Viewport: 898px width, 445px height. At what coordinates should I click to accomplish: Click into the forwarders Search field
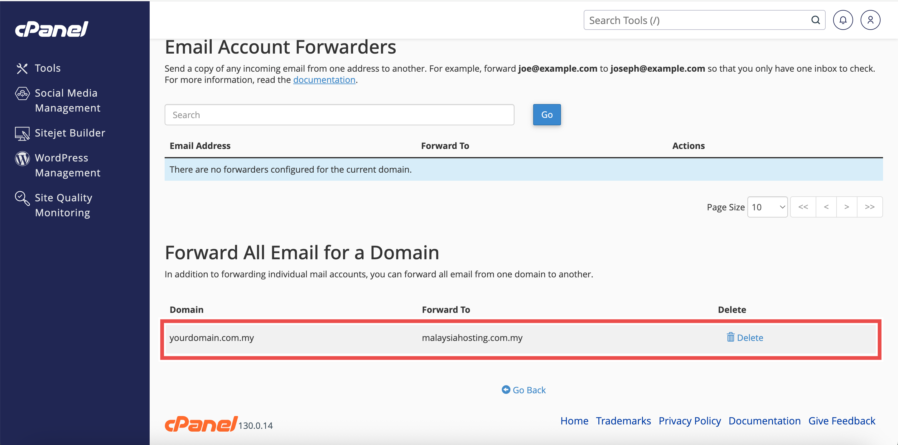tap(339, 115)
